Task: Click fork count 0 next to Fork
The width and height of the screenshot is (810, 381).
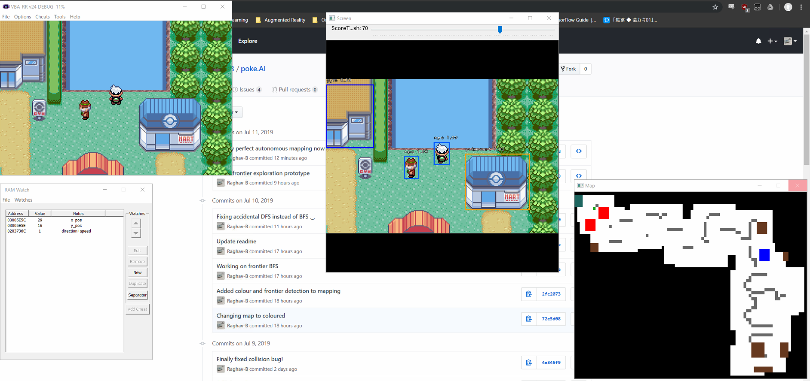Action: pos(586,69)
